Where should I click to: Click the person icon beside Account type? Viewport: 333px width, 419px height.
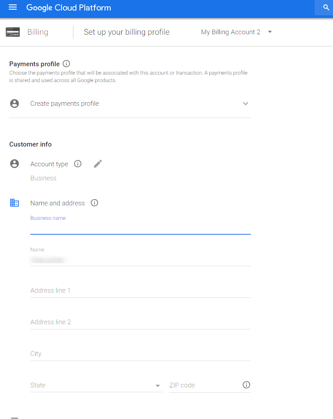pos(14,164)
